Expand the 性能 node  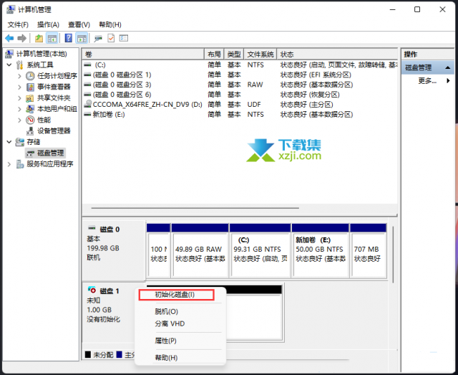tap(19, 120)
